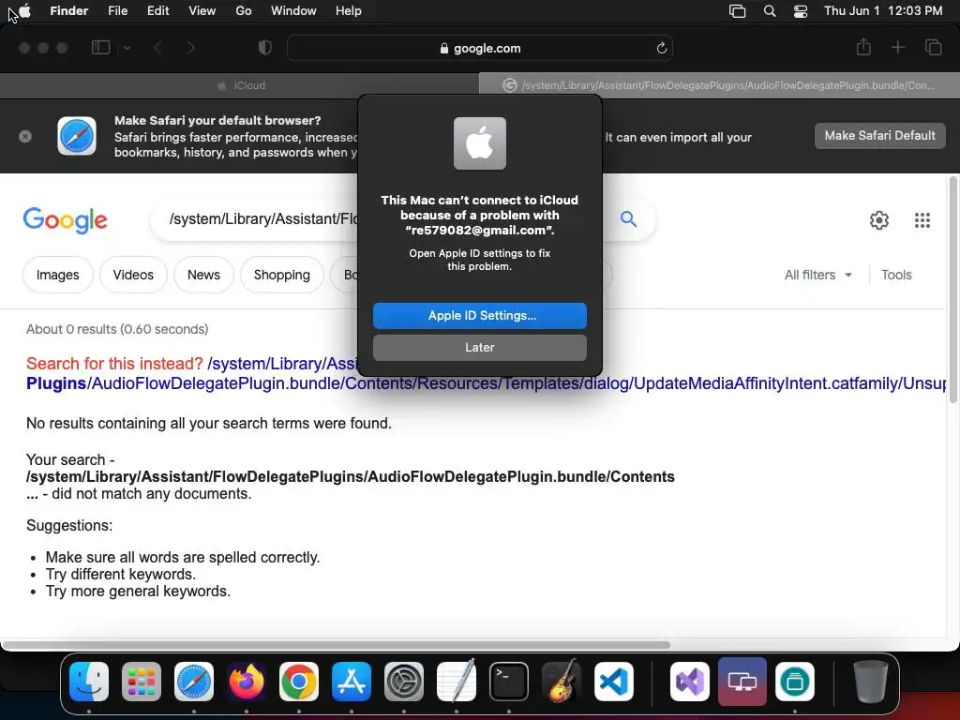Toggle the Safari sidebar
The height and width of the screenshot is (720, 960).
point(100,48)
